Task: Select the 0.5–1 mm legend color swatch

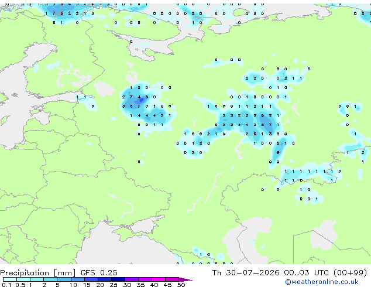Action: point(23,279)
